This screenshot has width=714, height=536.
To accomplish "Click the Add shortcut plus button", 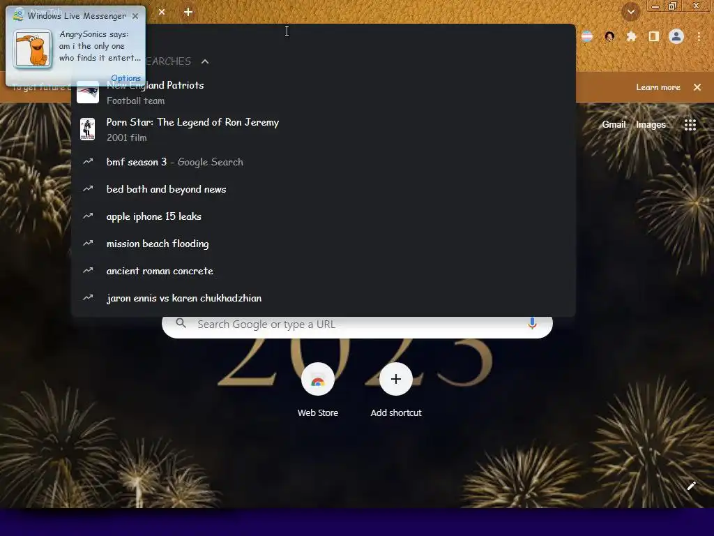I will [396, 379].
